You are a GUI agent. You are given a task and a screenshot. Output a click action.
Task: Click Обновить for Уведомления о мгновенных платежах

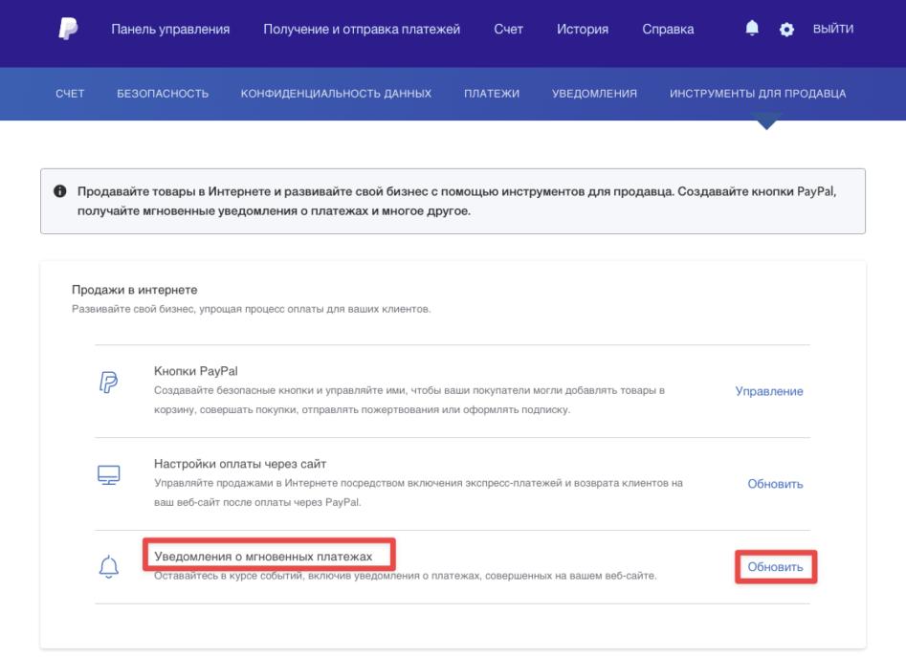click(776, 567)
